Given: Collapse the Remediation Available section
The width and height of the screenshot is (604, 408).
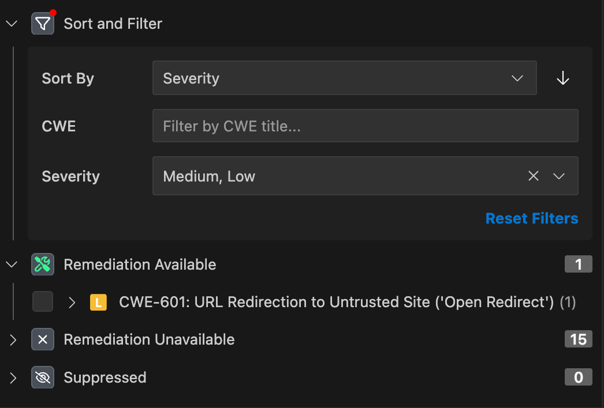Looking at the screenshot, I should pyautogui.click(x=12, y=265).
